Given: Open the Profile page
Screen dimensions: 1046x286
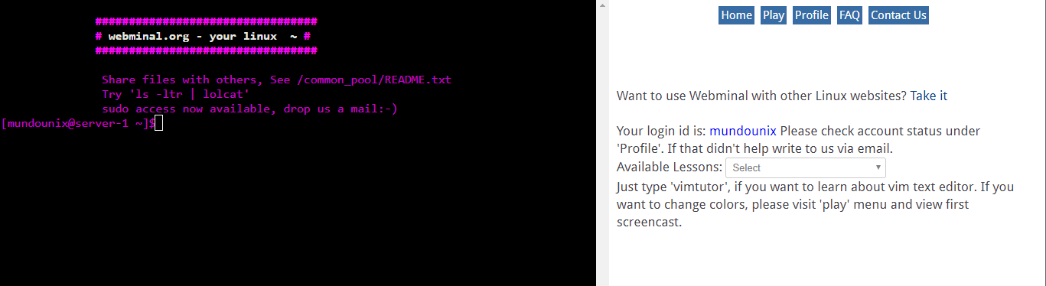Looking at the screenshot, I should click(812, 15).
